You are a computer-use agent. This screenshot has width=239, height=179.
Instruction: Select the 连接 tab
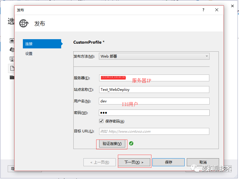(x=42, y=44)
